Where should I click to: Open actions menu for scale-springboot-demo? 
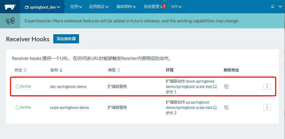tap(267, 107)
